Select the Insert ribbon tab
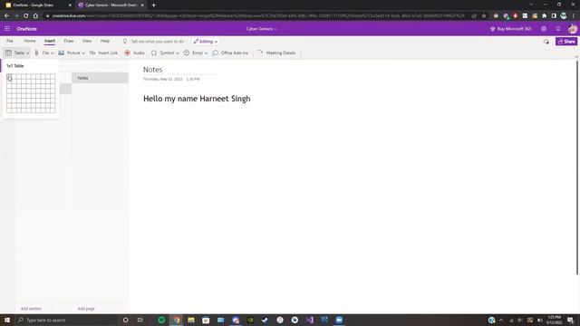The width and height of the screenshot is (580, 326). tap(50, 41)
